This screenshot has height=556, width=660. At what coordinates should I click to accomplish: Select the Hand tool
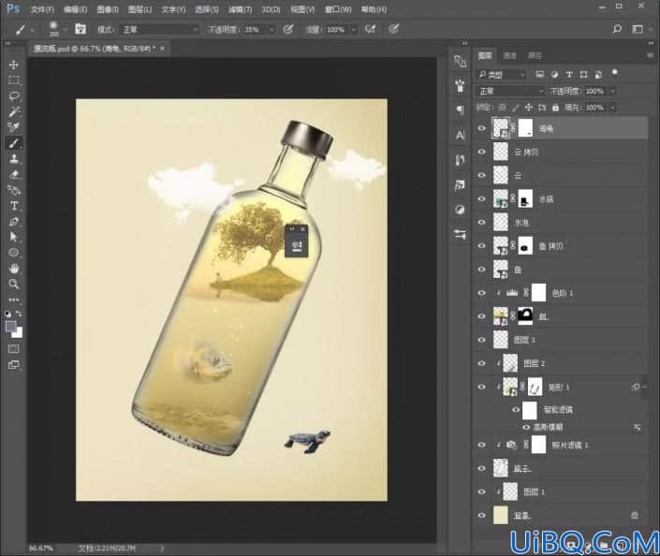(x=13, y=268)
